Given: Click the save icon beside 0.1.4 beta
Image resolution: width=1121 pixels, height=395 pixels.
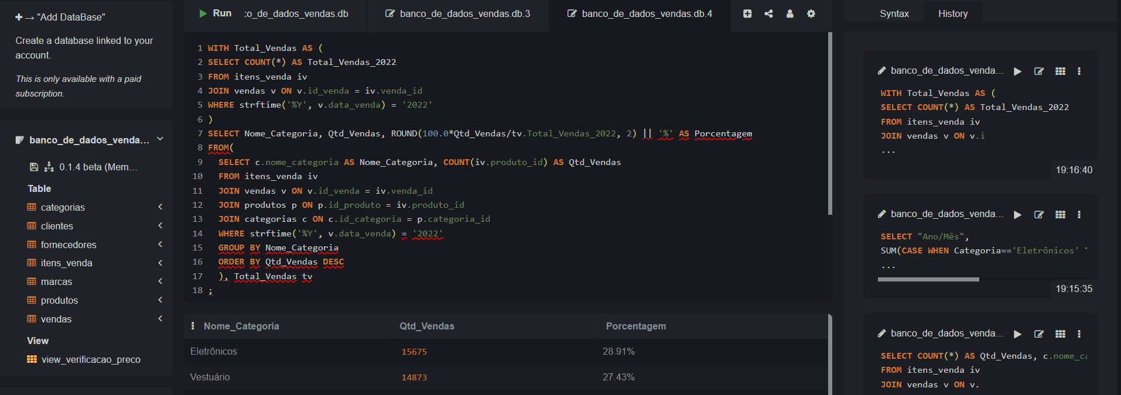Looking at the screenshot, I should 34,167.
